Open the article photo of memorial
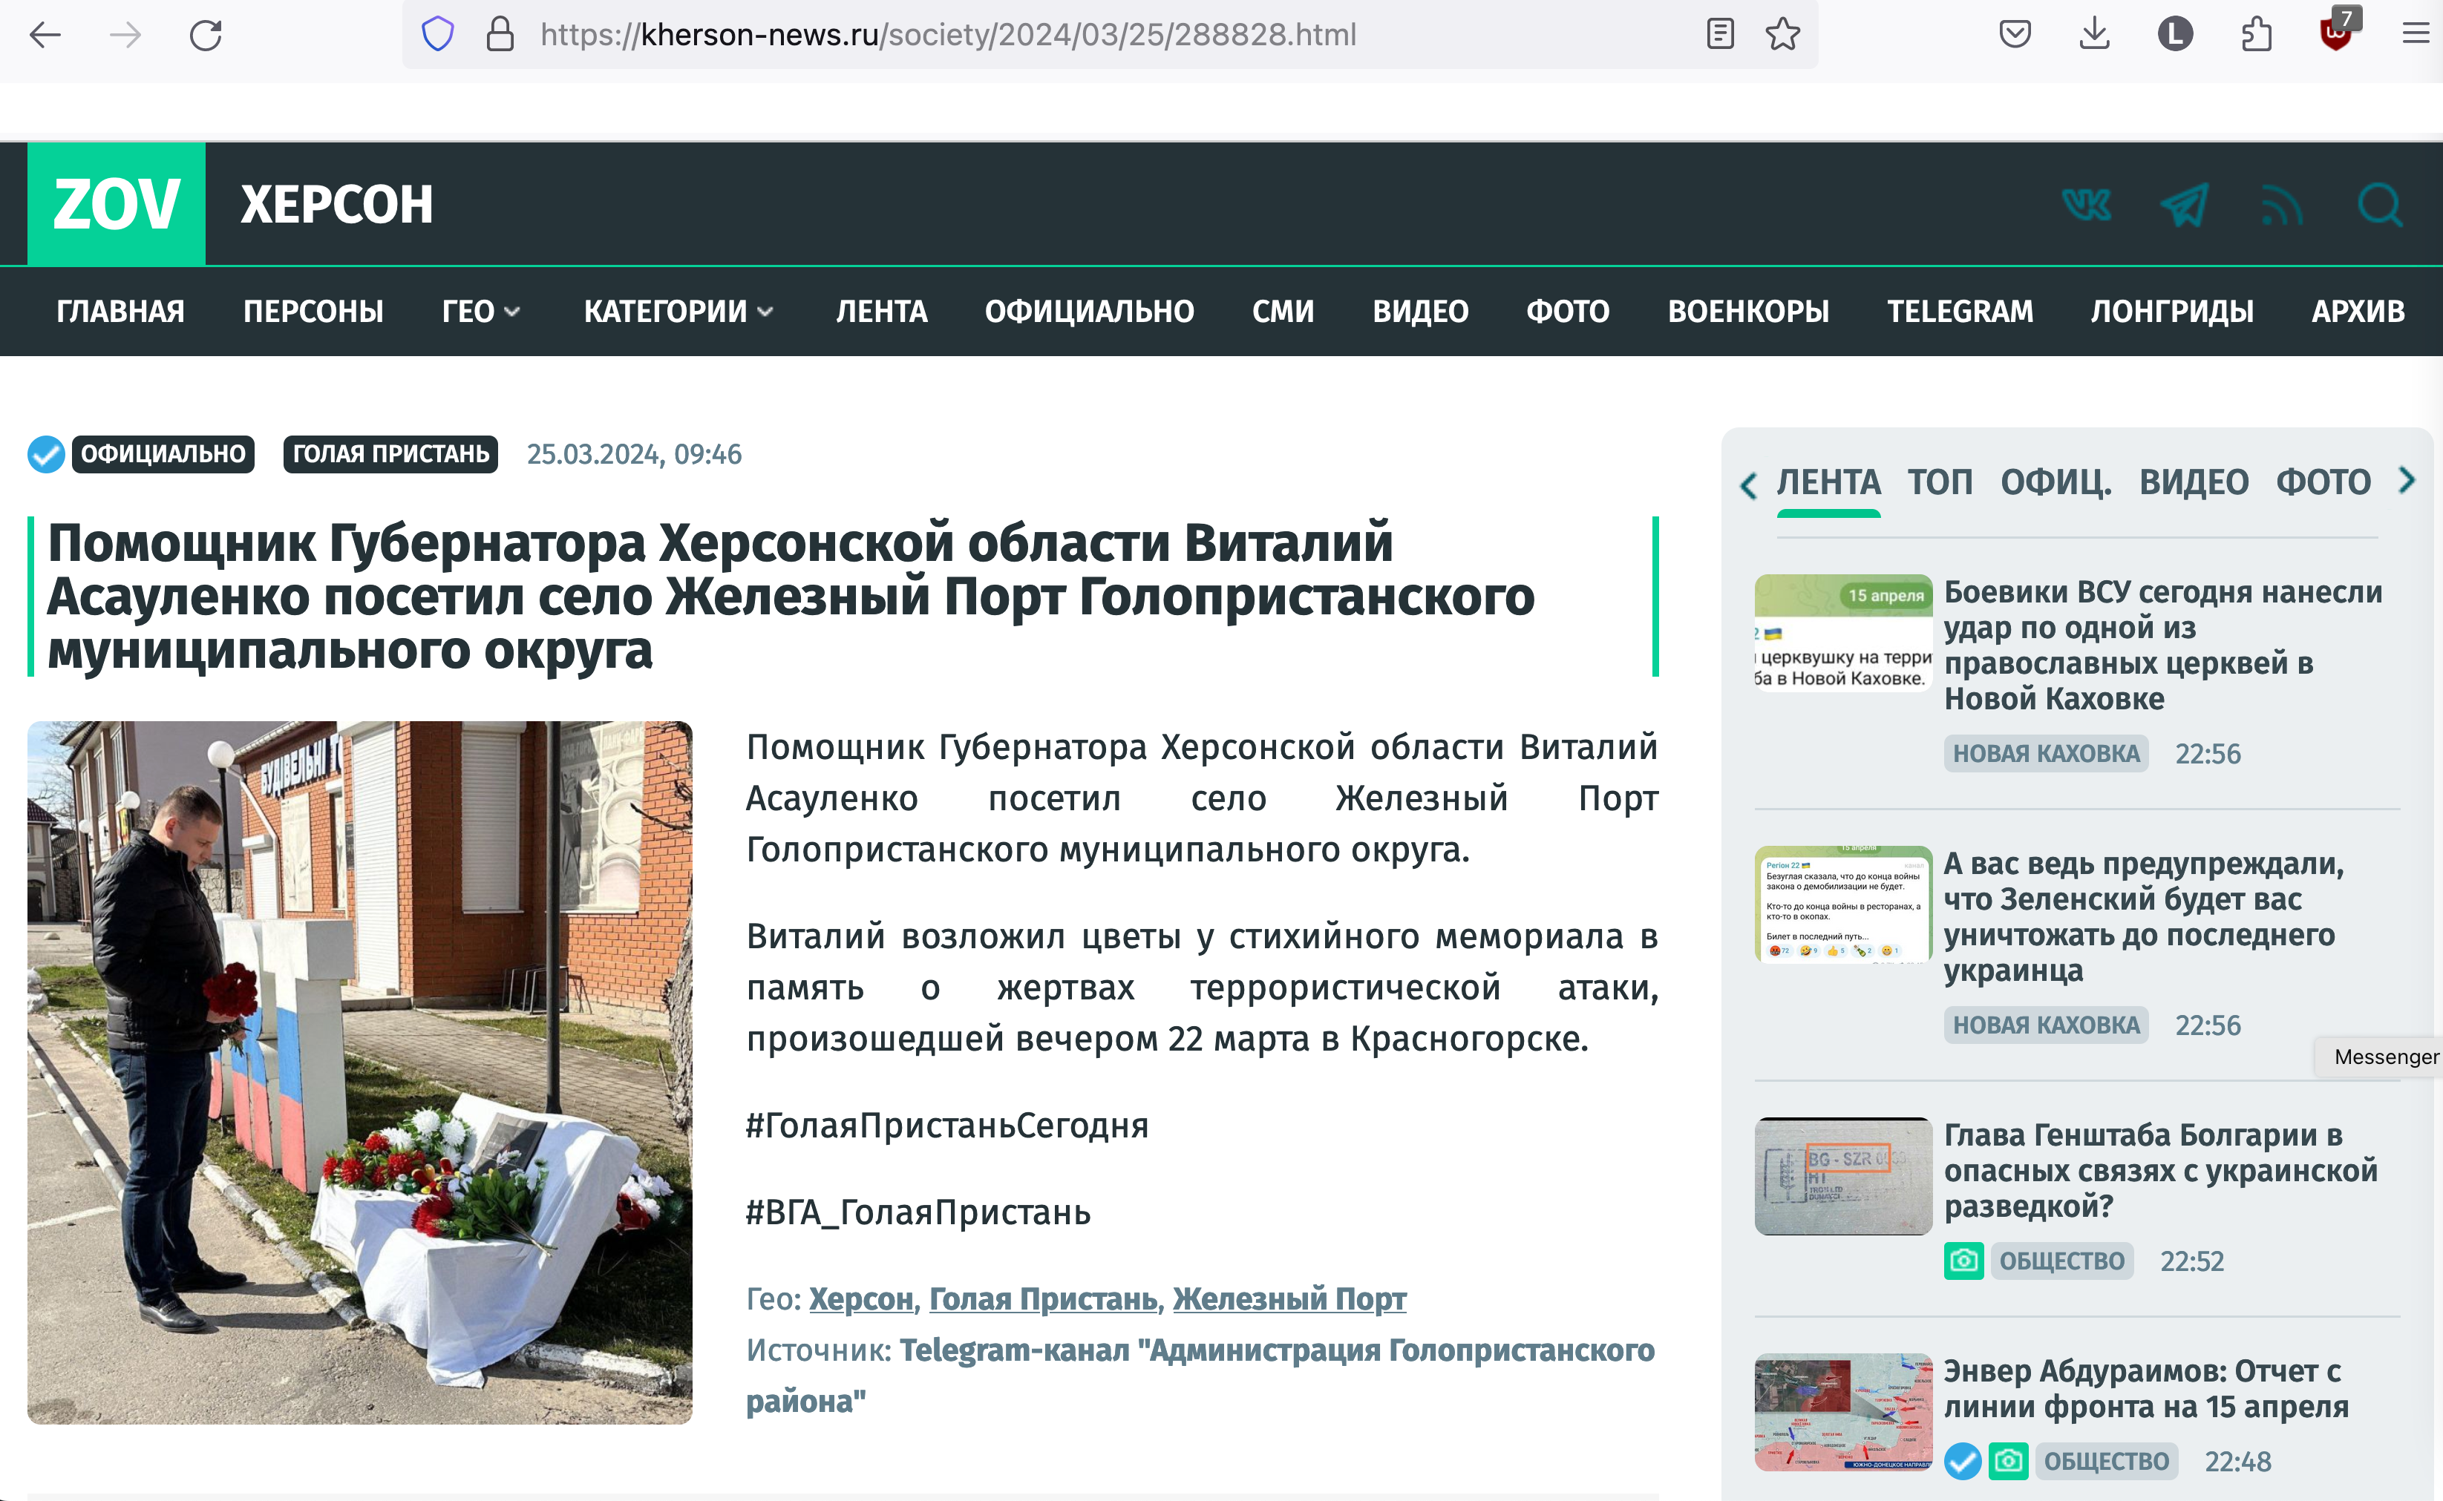The height and width of the screenshot is (1501, 2443). (x=359, y=1072)
